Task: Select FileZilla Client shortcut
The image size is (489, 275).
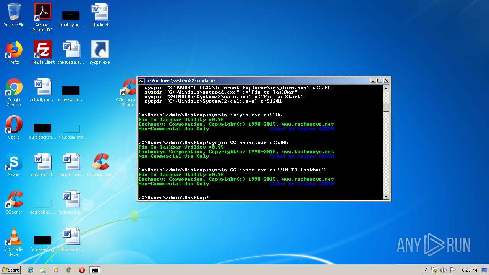Action: pyautogui.click(x=42, y=53)
